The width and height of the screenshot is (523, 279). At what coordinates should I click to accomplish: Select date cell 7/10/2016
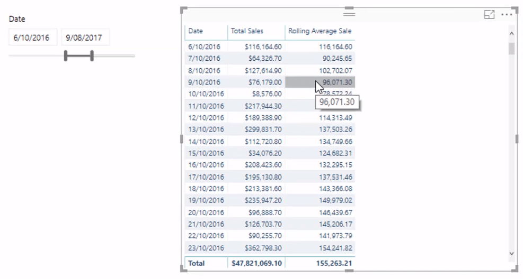click(x=204, y=59)
